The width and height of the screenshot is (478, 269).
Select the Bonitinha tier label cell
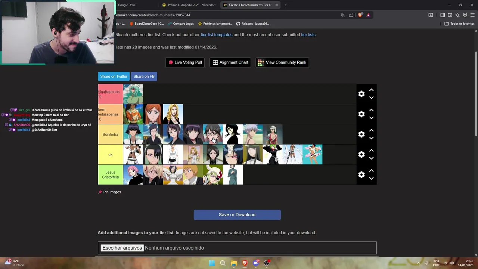pyautogui.click(x=111, y=134)
